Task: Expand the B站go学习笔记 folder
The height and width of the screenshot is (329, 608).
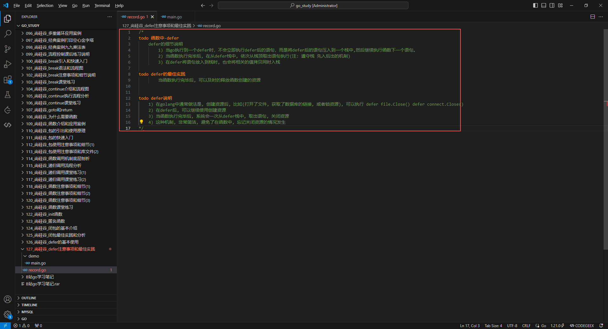Action: [x=66, y=277]
